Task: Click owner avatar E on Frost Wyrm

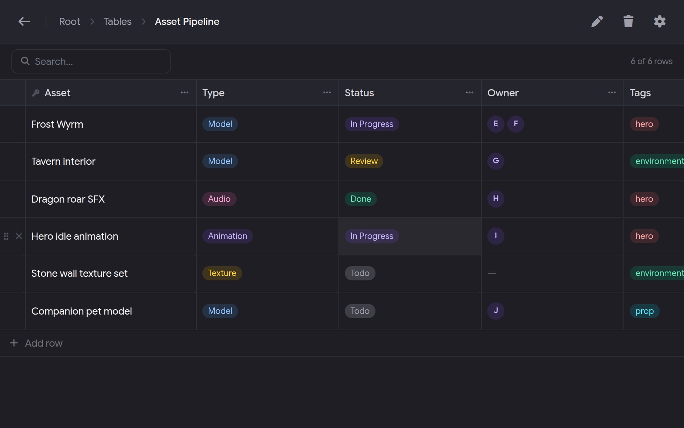Action: pyautogui.click(x=496, y=124)
